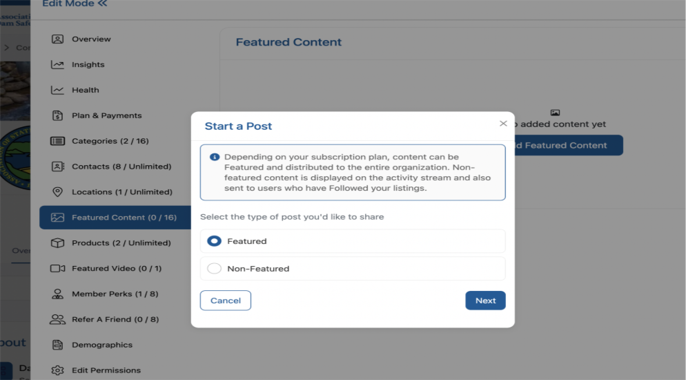Screen dimensions: 686x380
Task: Click the Health graph icon
Action: pos(58,91)
